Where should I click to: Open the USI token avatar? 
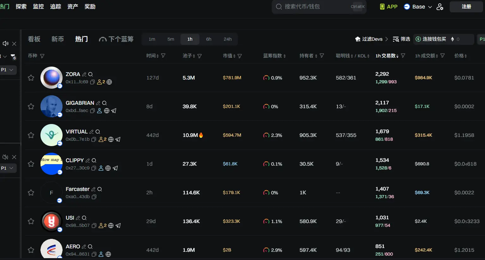click(52, 221)
